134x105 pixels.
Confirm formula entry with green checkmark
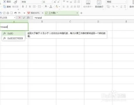coord(24,17)
